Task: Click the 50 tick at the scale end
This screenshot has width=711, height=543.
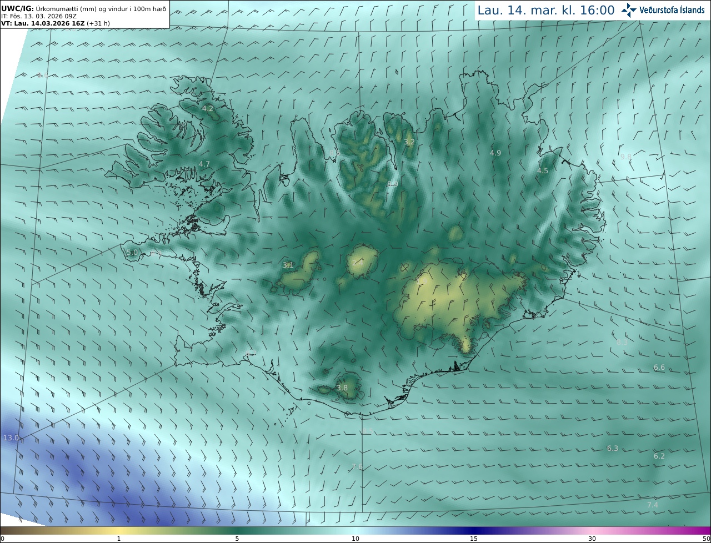Action: tap(707, 539)
